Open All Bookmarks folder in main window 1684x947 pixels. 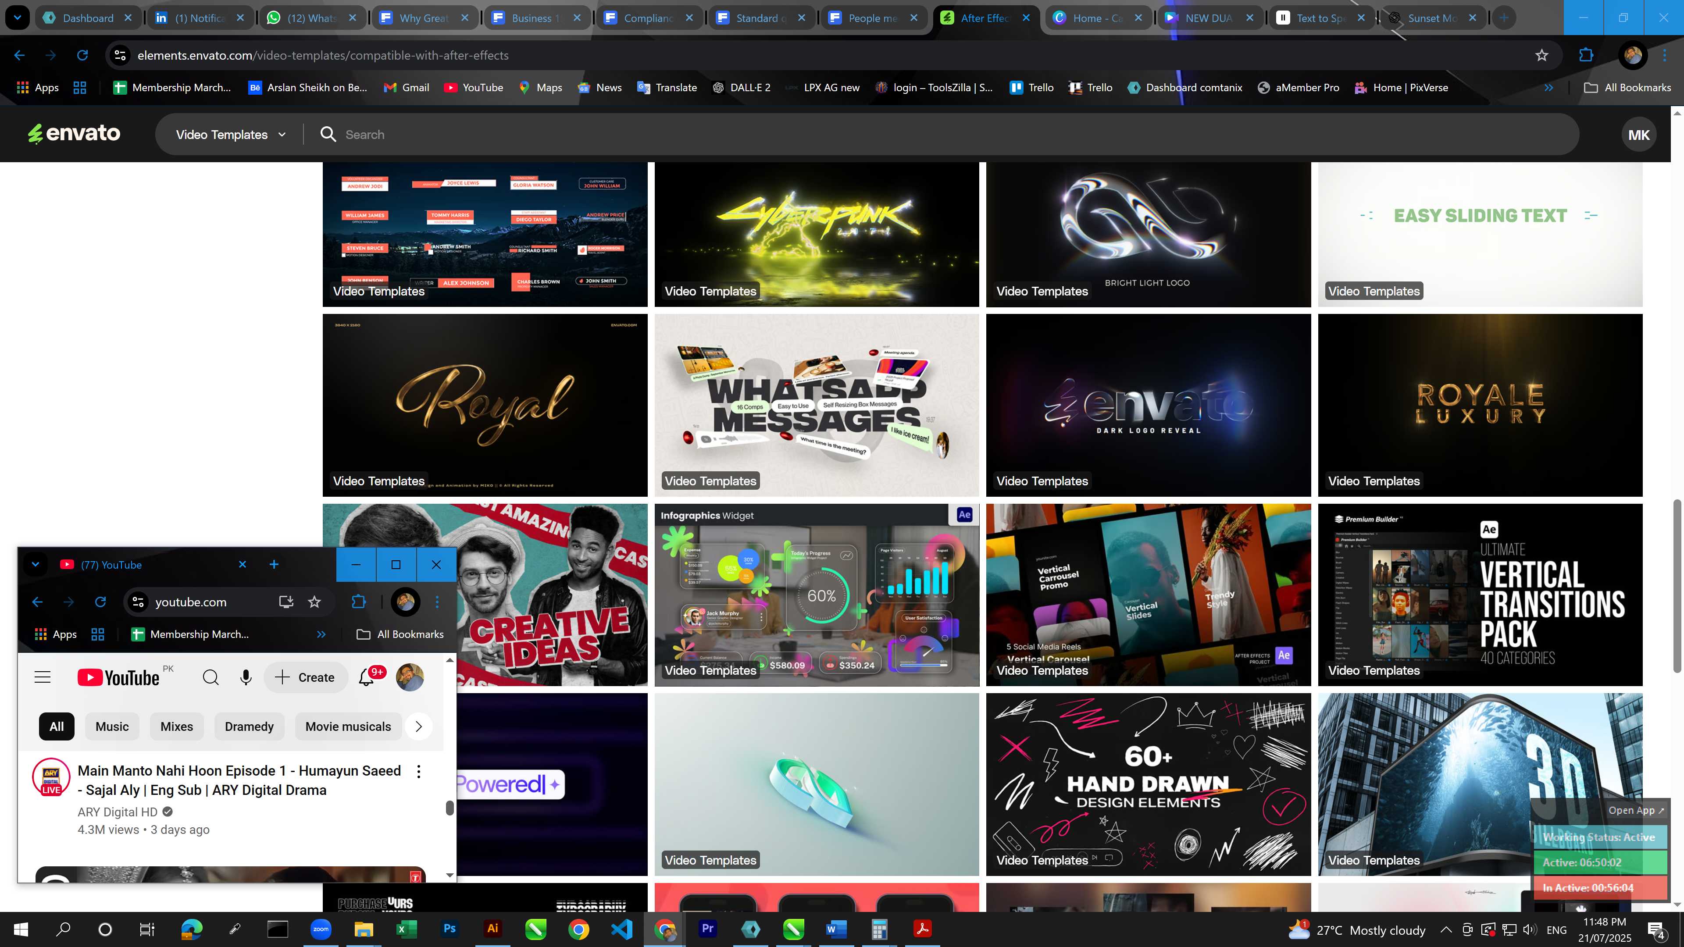pos(1627,88)
